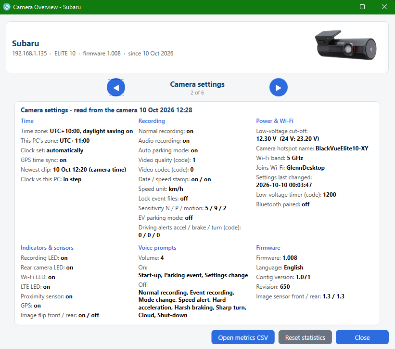Click the GPS time sync row
Image resolution: width=395 pixels, height=349 pixels.
(x=44, y=160)
